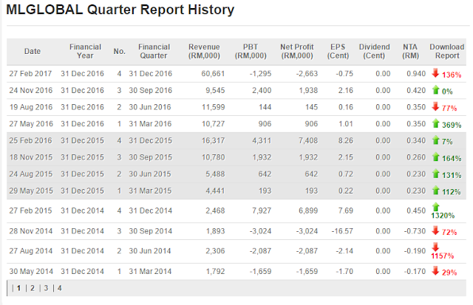Download the 18 Nov 2015 report, green arrow
Image resolution: width=473 pixels, height=305 pixels.
click(435, 157)
